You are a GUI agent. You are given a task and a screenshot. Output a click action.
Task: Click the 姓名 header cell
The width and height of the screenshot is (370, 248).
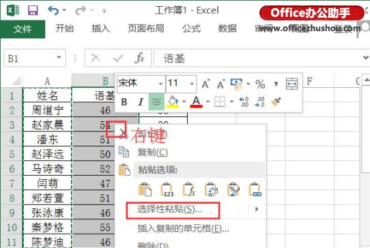coord(47,95)
